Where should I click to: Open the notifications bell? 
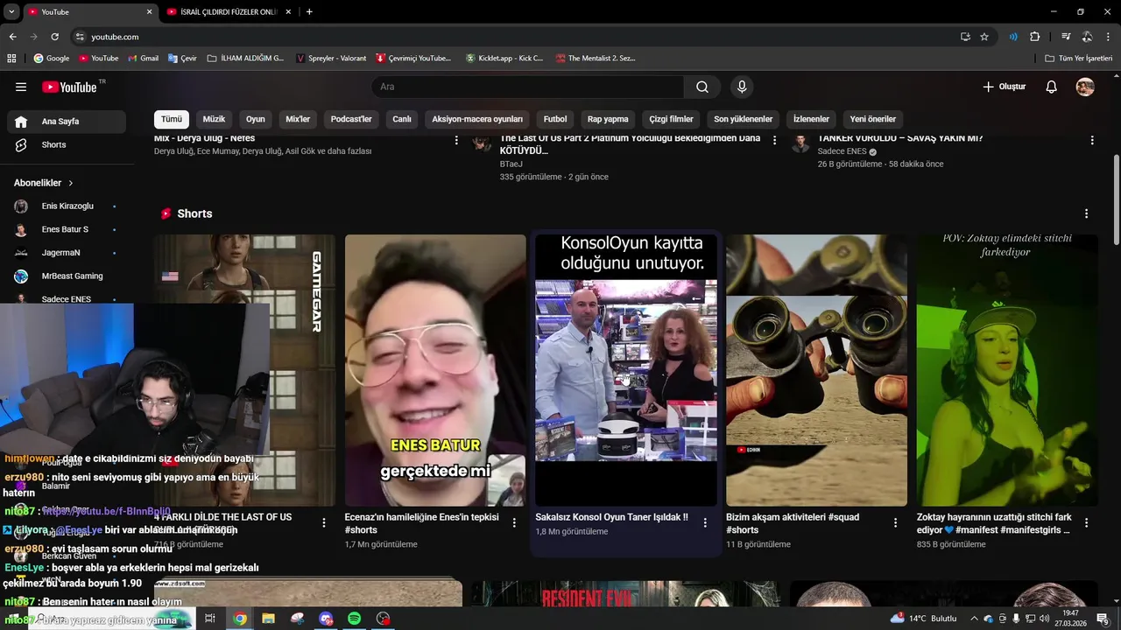pos(1052,87)
